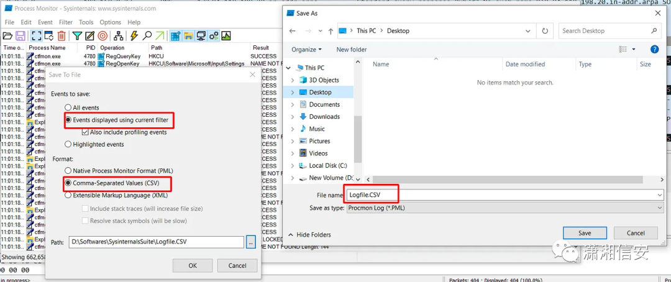Open the Filter menu
671x282 pixels.
point(66,22)
